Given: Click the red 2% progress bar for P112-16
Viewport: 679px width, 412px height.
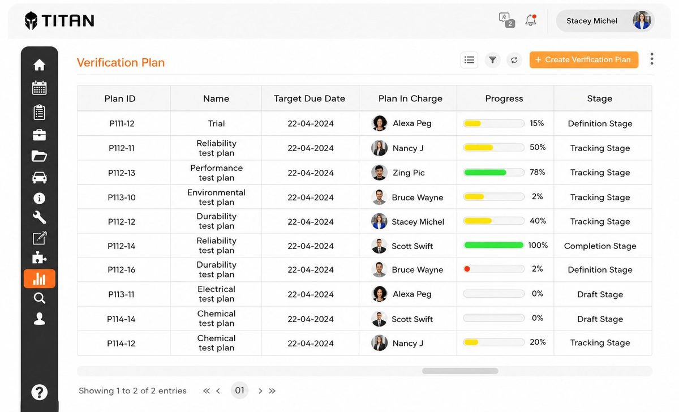Looking at the screenshot, I should 494,269.
